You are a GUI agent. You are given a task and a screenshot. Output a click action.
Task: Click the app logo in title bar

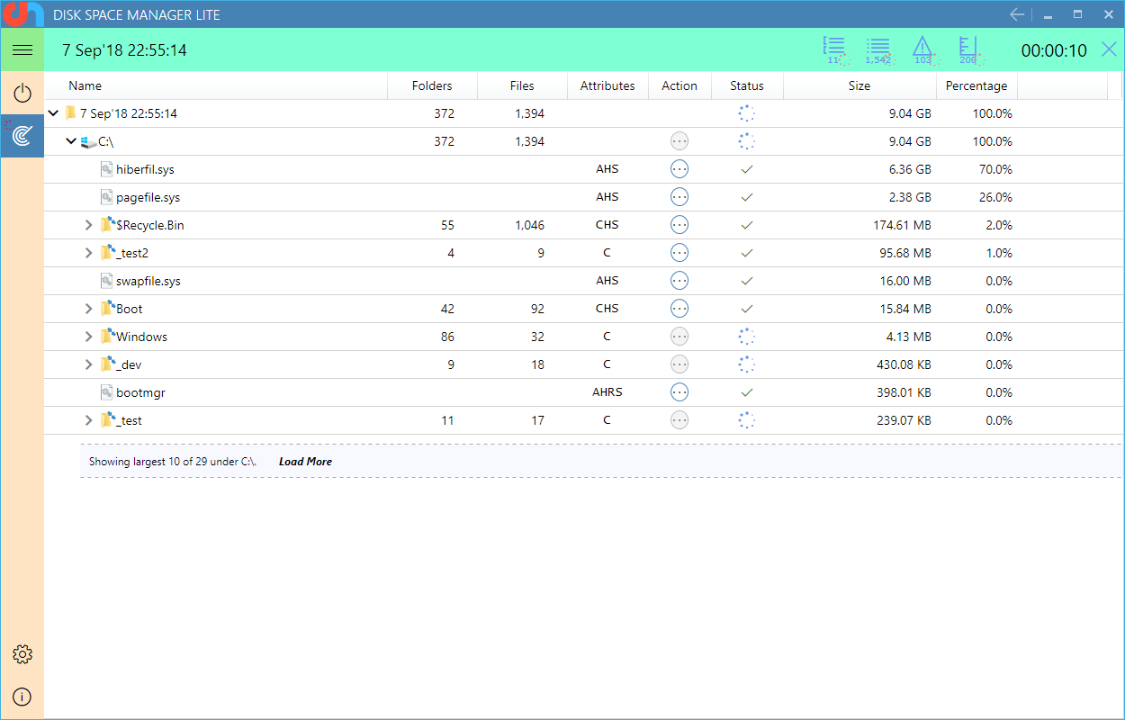point(22,14)
